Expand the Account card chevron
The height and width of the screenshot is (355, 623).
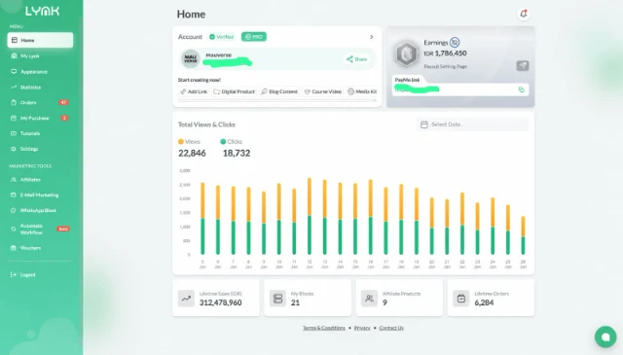[372, 37]
